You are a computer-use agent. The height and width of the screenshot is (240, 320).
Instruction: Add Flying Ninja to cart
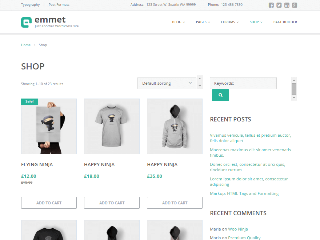49,203
